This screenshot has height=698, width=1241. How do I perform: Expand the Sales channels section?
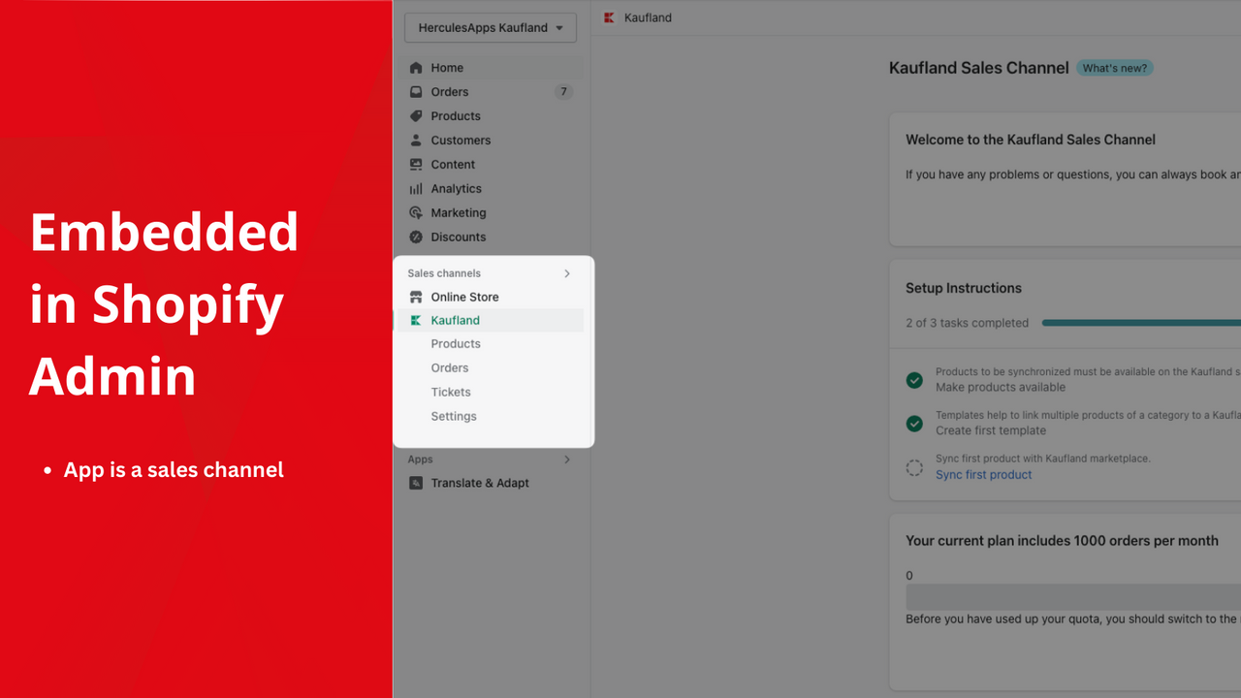[567, 273]
